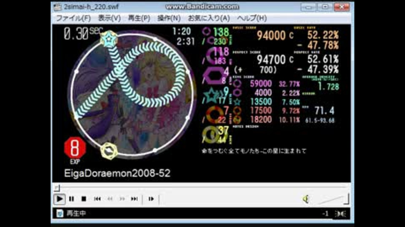405x227 pixels.
Task: Click the 94700 perfect score
Action: pyautogui.click(x=271, y=60)
